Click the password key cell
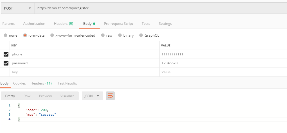Image resolution: width=287 pixels, height=133 pixels. [85, 63]
